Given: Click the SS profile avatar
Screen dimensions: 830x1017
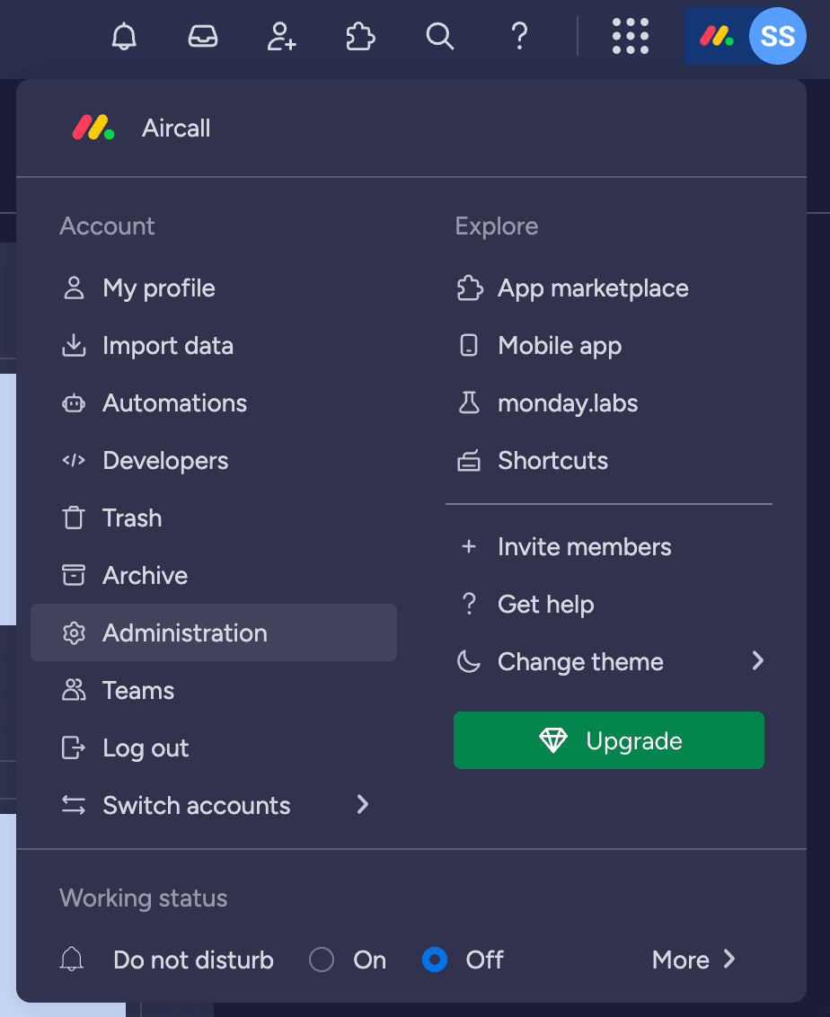Looking at the screenshot, I should 777,37.
